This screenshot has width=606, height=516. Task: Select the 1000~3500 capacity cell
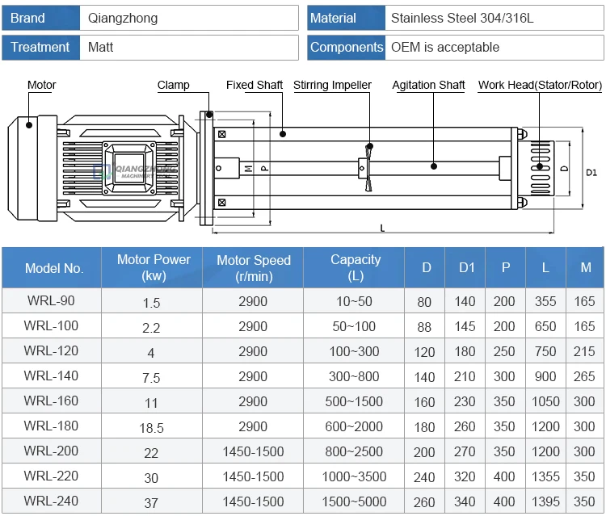click(x=356, y=476)
